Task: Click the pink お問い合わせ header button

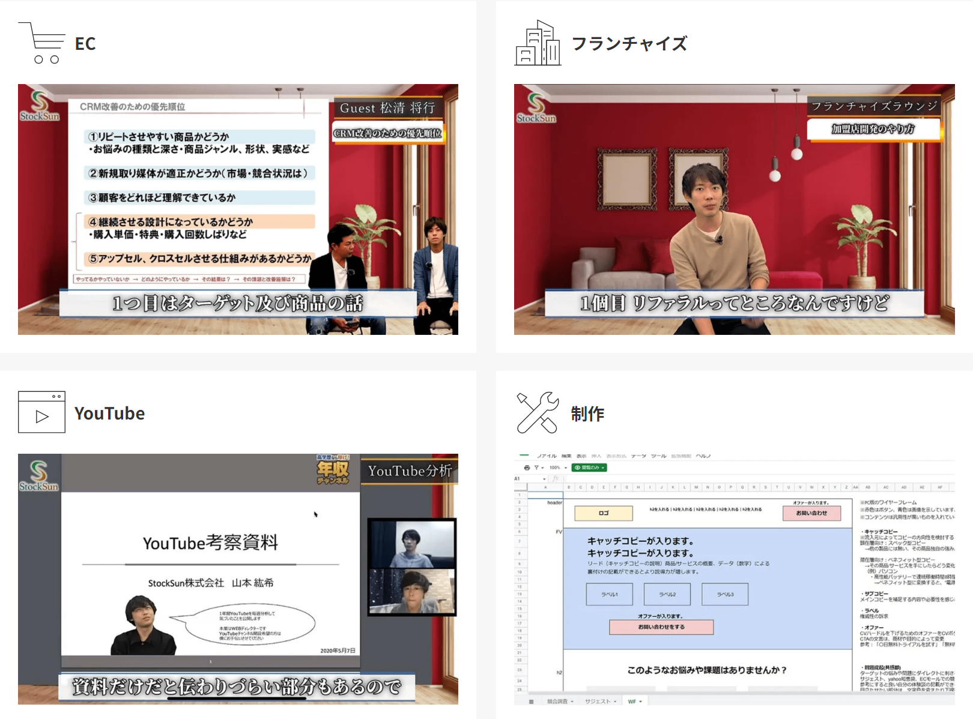Action: tap(811, 513)
